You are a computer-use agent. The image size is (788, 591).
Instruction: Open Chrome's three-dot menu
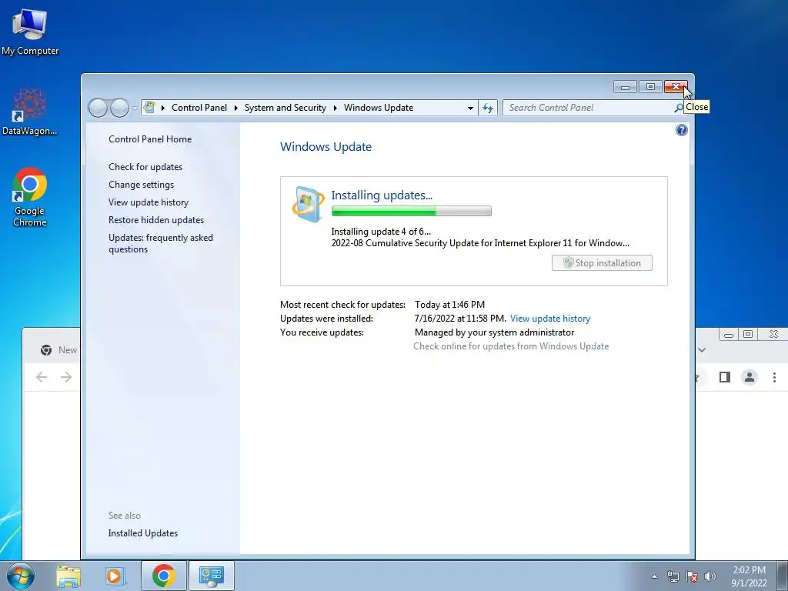(x=774, y=377)
